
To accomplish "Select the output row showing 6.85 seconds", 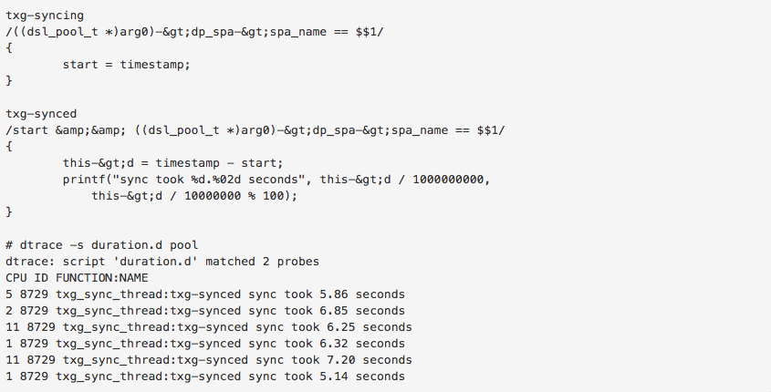I will 204,311.
